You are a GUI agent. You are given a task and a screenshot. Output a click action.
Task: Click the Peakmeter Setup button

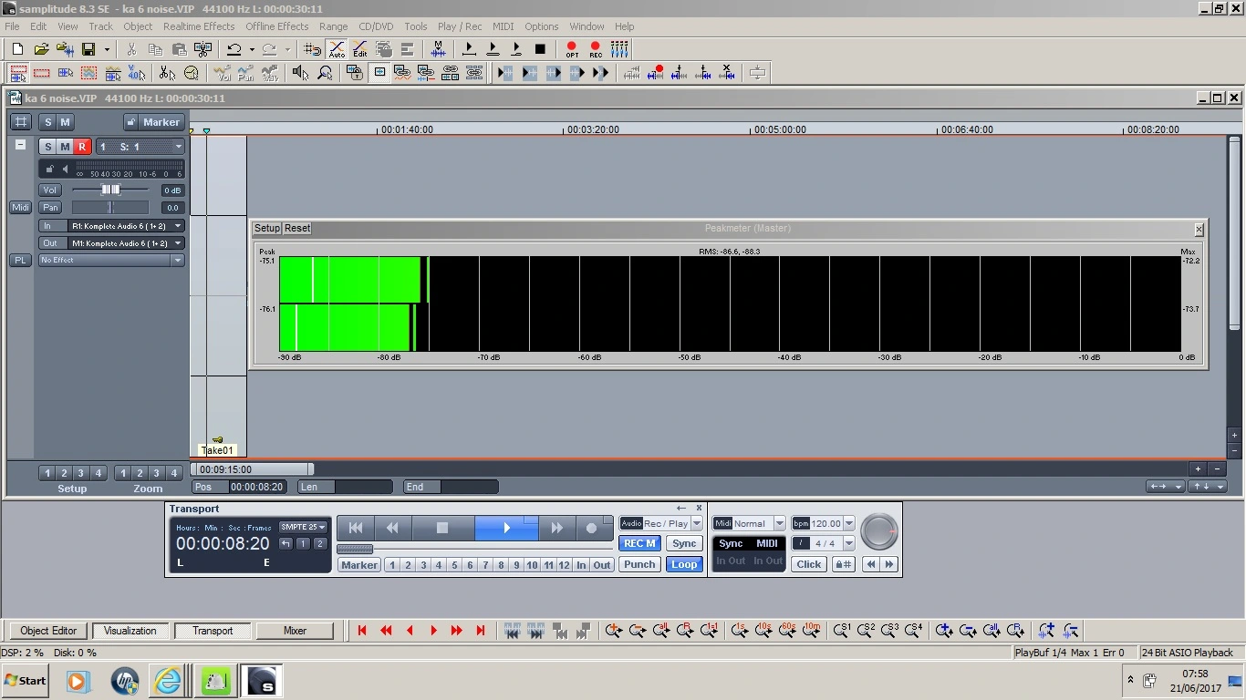pos(267,229)
